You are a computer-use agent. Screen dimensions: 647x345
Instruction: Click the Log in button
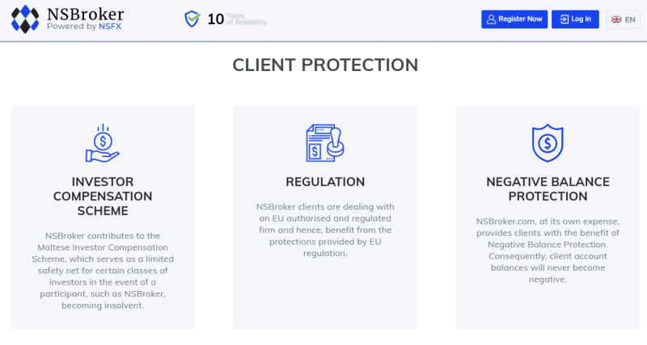coord(575,19)
